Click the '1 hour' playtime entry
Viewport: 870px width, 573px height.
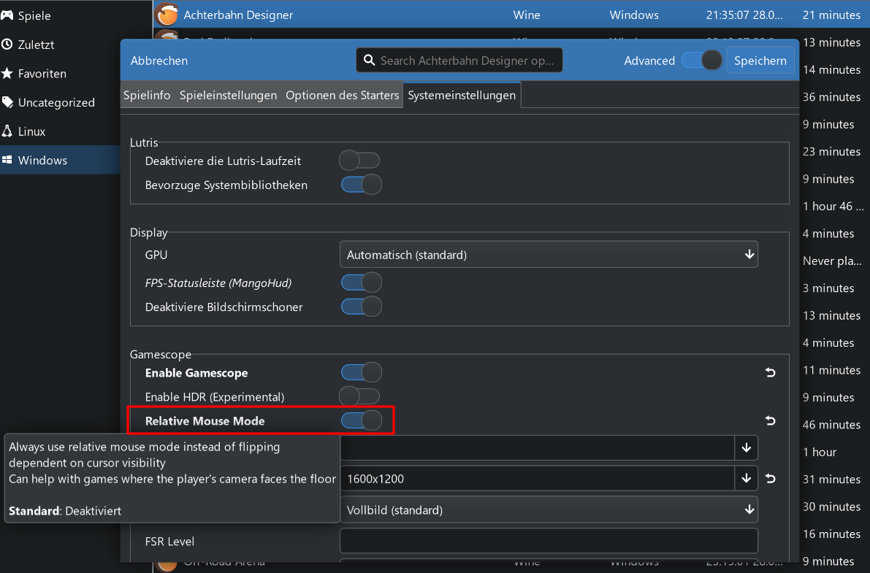[820, 452]
